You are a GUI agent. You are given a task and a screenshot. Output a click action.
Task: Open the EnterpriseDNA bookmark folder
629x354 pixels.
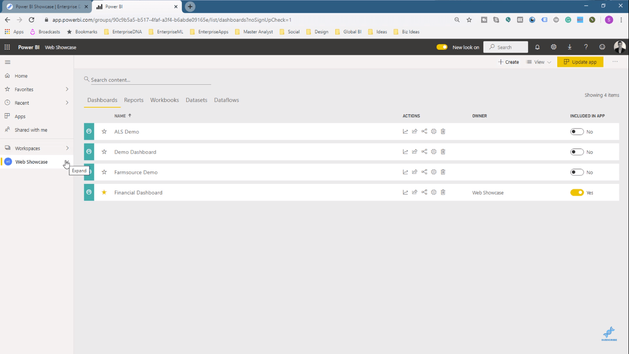click(x=123, y=32)
